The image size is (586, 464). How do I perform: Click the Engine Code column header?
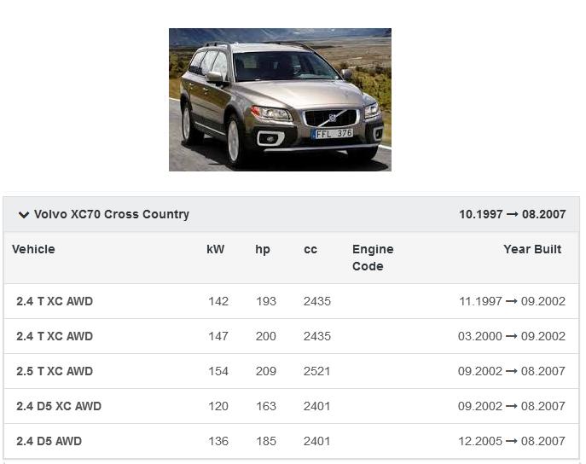point(373,258)
